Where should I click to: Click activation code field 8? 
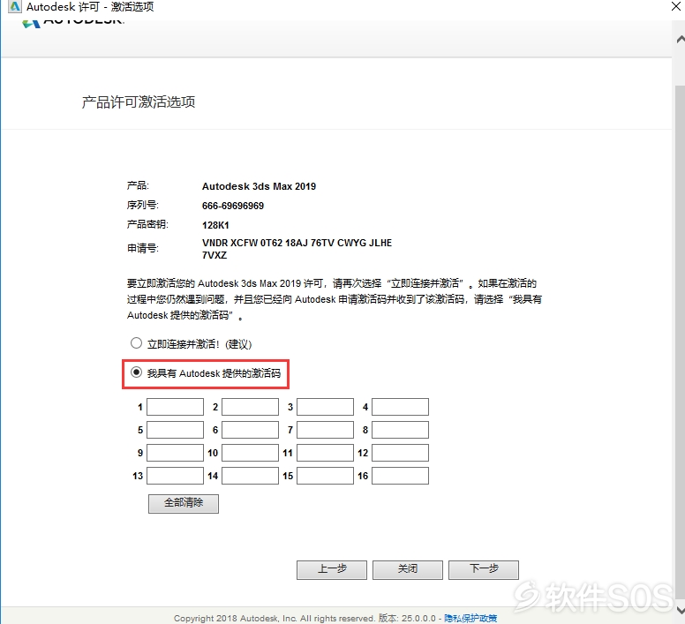[400, 430]
